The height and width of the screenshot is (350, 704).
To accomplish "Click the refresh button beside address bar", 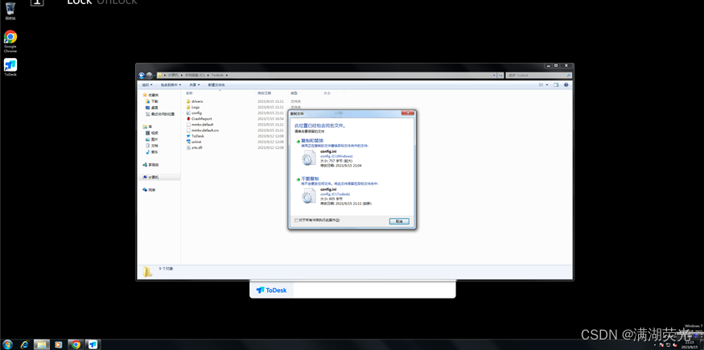I will click(500, 76).
